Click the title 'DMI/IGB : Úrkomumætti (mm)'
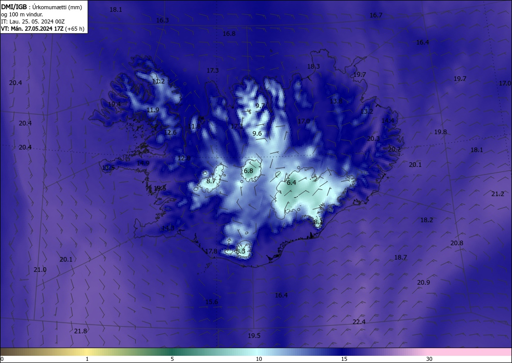The image size is (512, 363). pos(41,7)
